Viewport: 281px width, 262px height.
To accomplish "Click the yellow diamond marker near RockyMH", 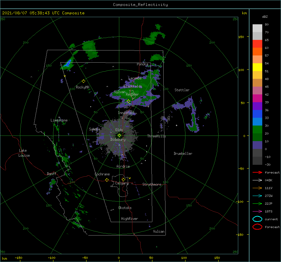I will pos(83,81).
